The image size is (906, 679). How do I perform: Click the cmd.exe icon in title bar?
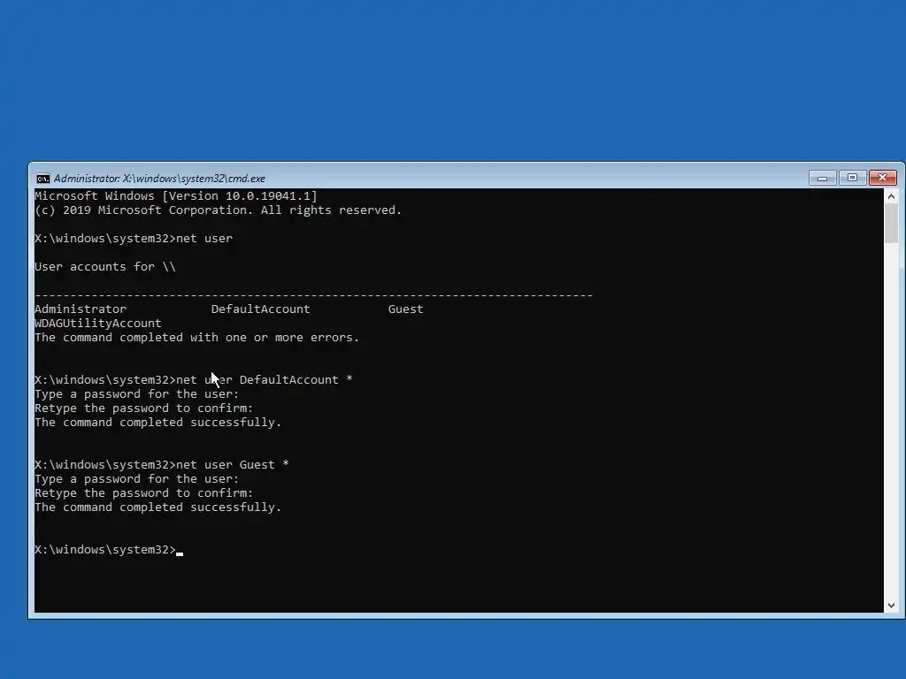tap(42, 179)
